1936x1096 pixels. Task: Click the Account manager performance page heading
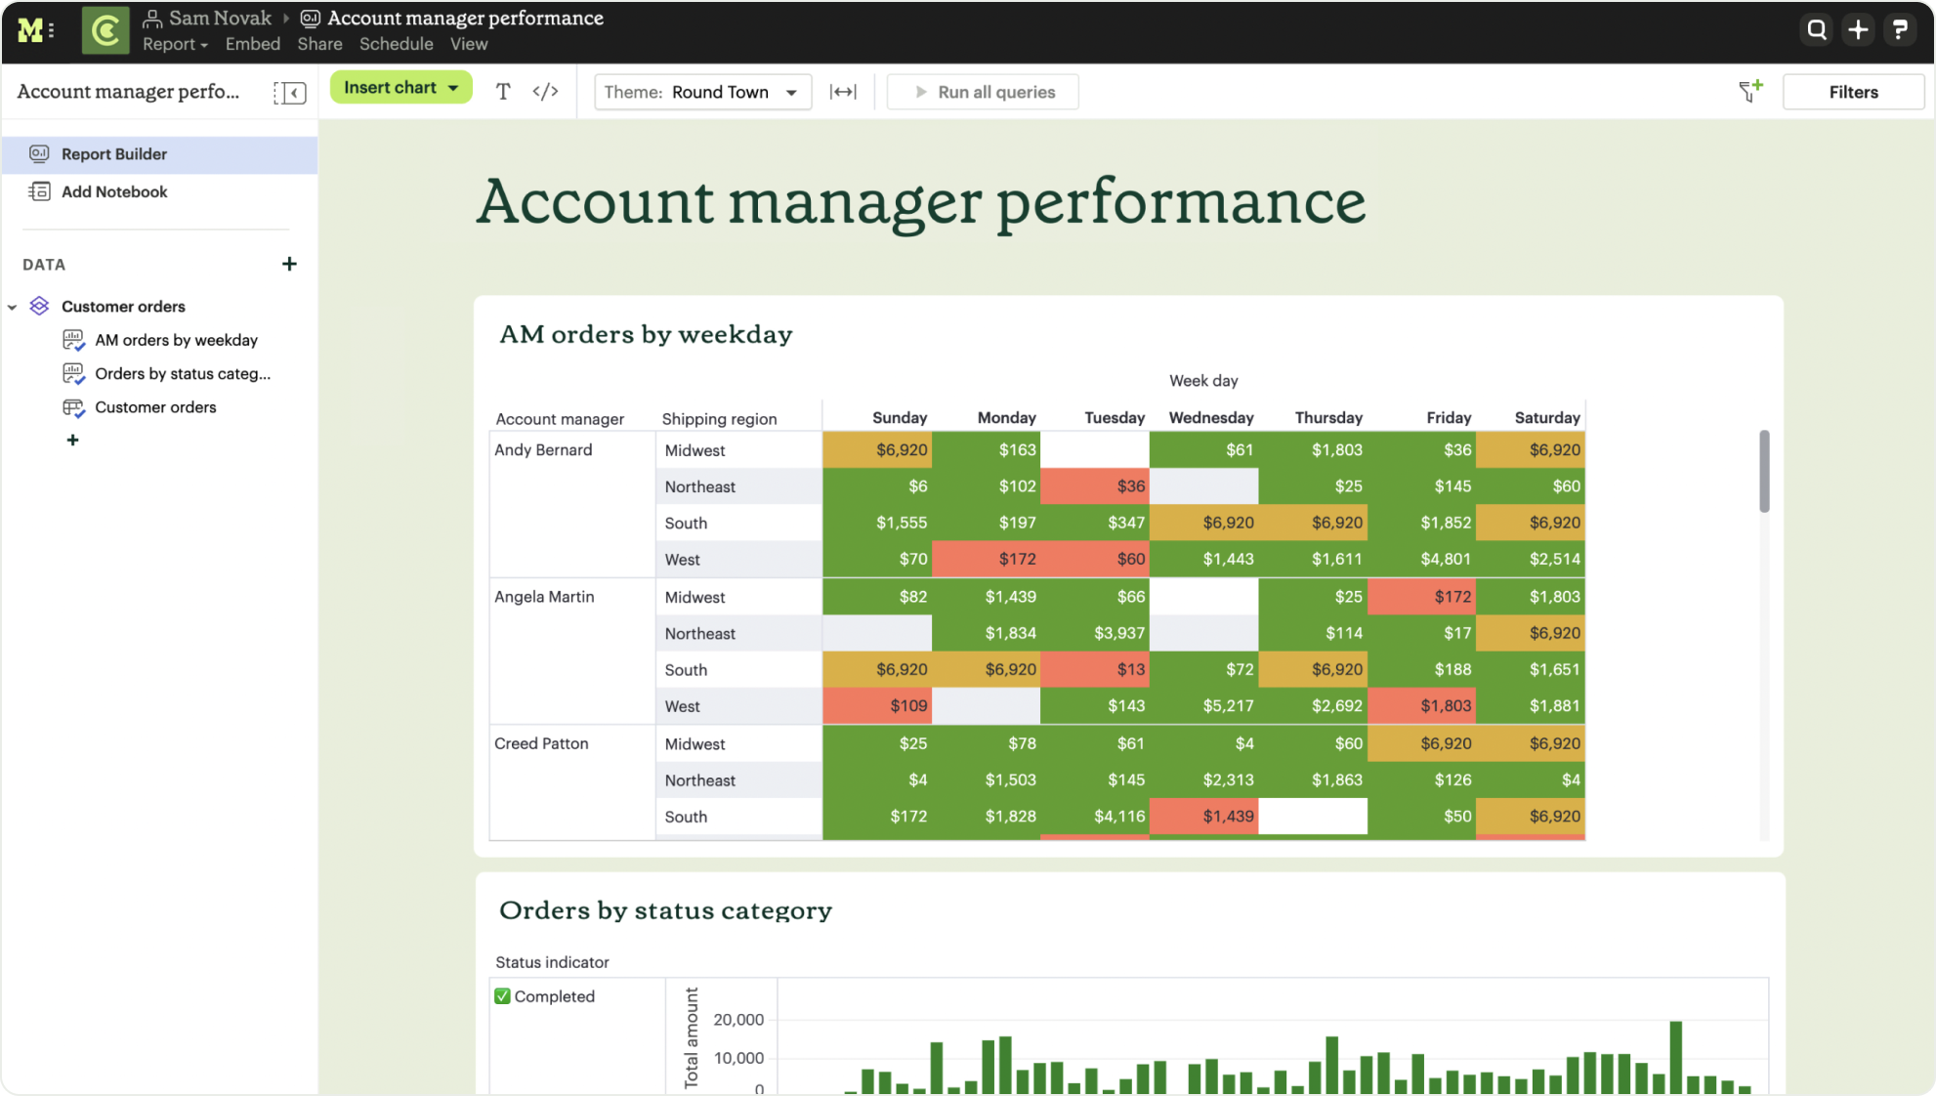[x=920, y=202]
